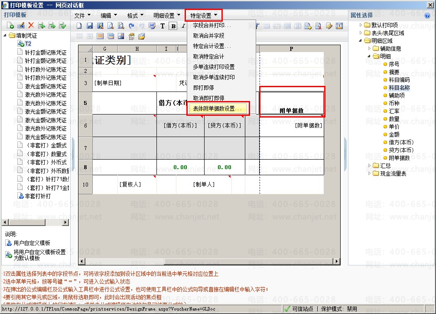436x314 pixels.
Task: Click the print preview magnifier icon
Action: [111, 26]
